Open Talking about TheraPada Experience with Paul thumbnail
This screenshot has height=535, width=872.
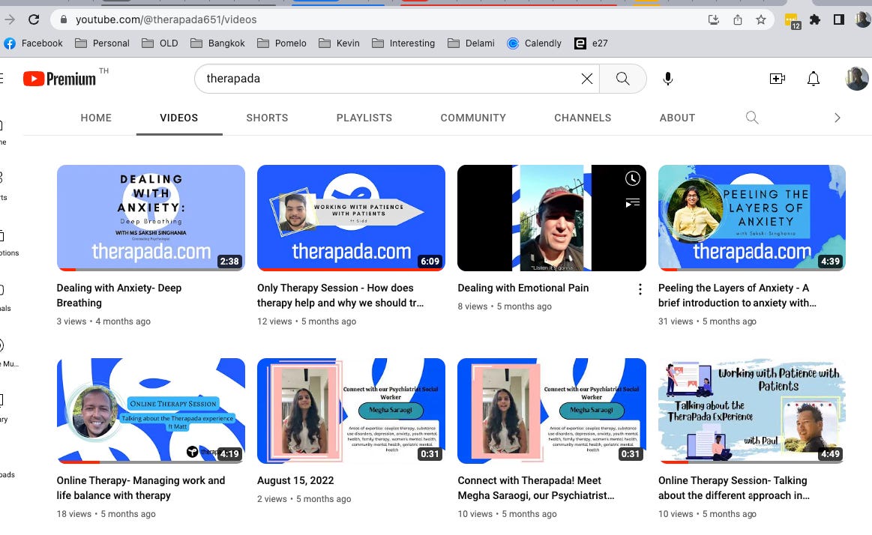click(x=752, y=411)
